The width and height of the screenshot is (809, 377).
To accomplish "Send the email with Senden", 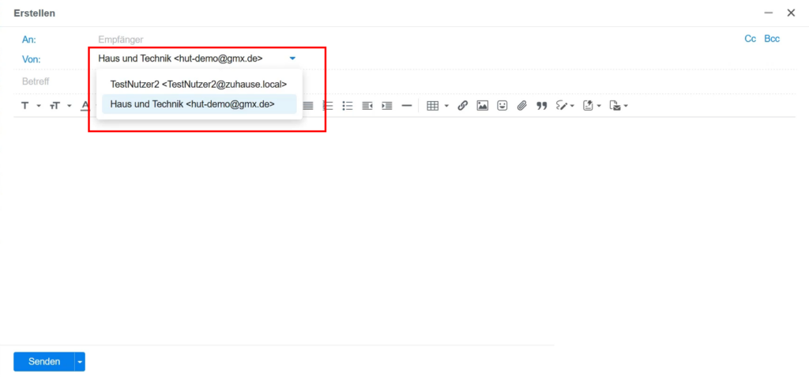I will (44, 361).
